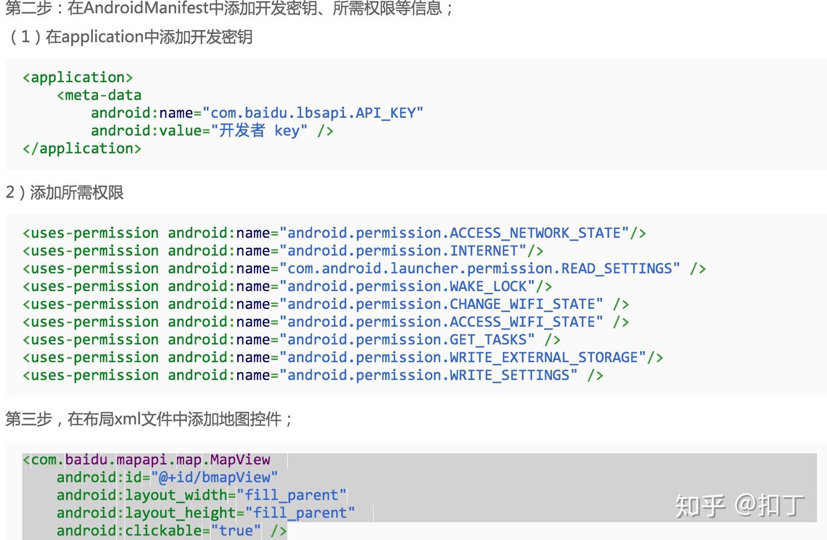Click the android:id="@+id/bmapView" attribute

coord(166,477)
